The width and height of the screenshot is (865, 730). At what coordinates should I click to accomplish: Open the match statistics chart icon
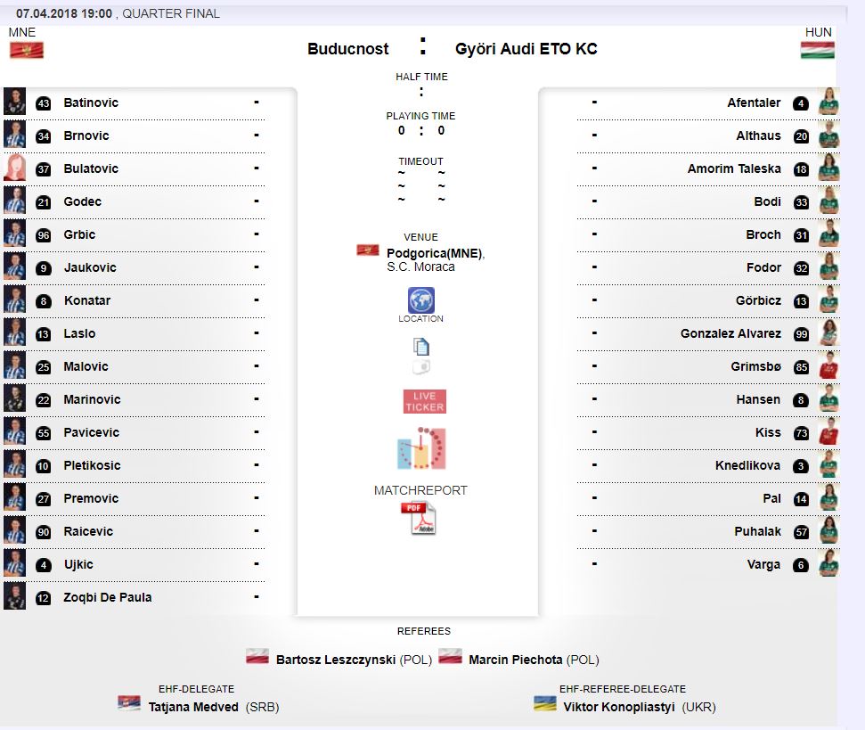coord(421,449)
